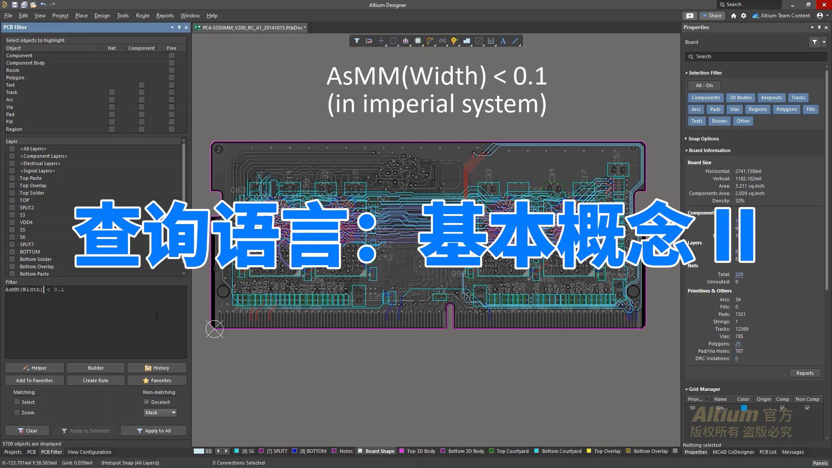
Task: Select the interactive routing tool icon
Action: point(430,41)
